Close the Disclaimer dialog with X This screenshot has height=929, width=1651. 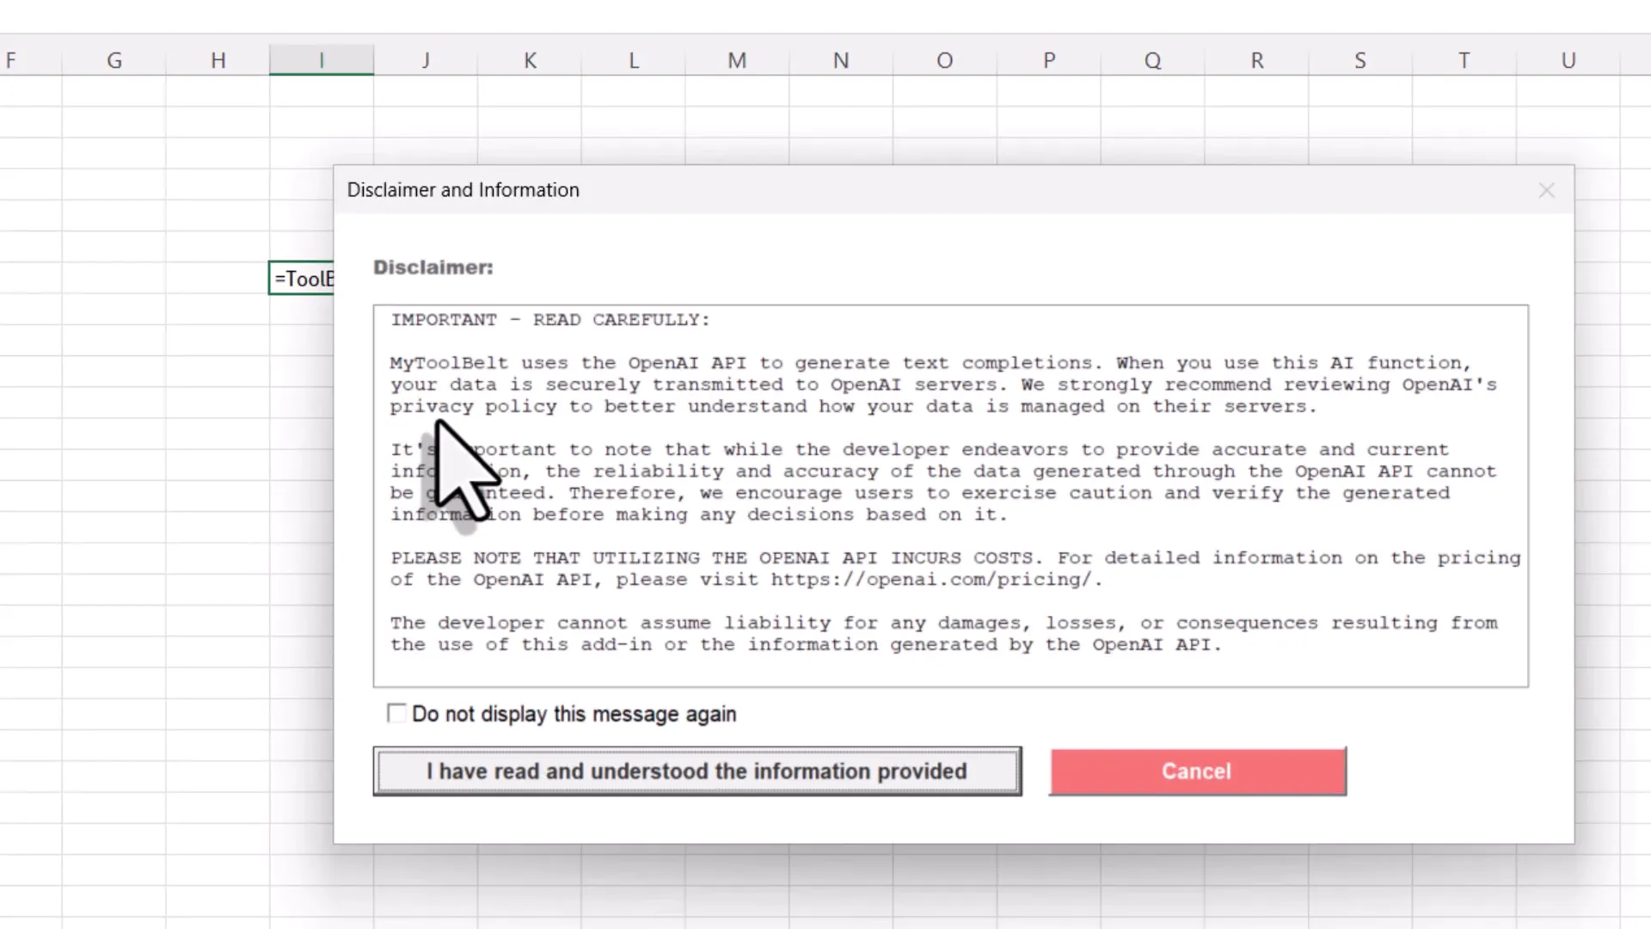(x=1546, y=190)
